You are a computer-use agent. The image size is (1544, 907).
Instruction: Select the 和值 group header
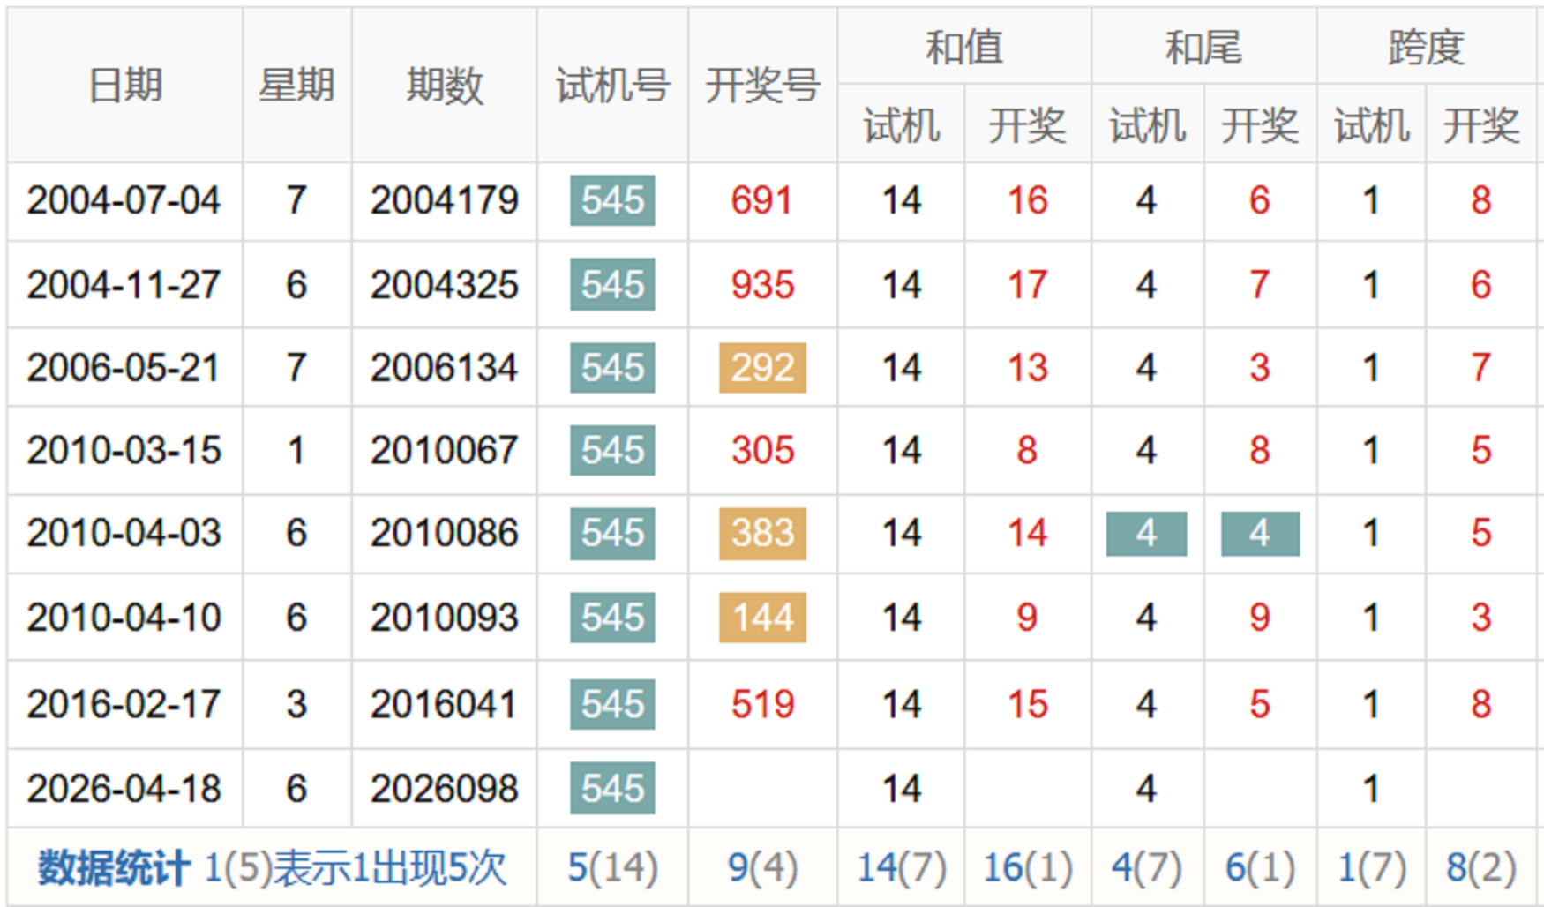point(963,47)
